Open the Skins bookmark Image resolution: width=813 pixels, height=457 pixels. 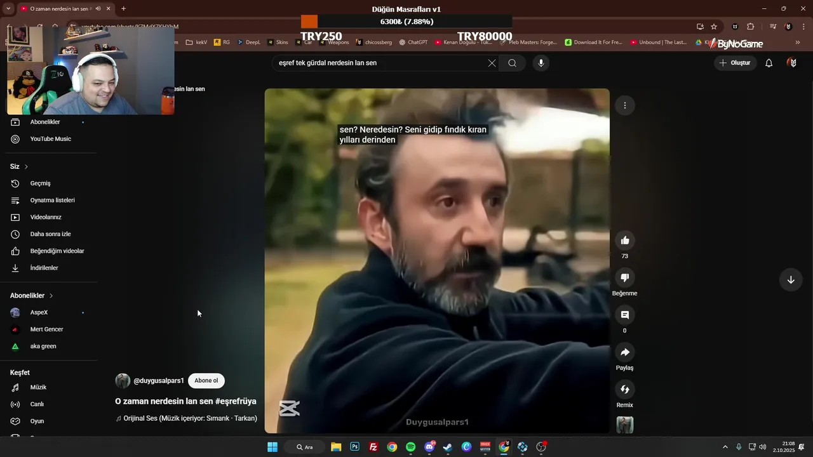[278, 43]
